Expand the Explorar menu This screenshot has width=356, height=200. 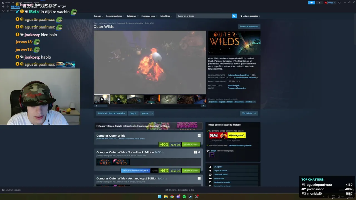coord(98,16)
